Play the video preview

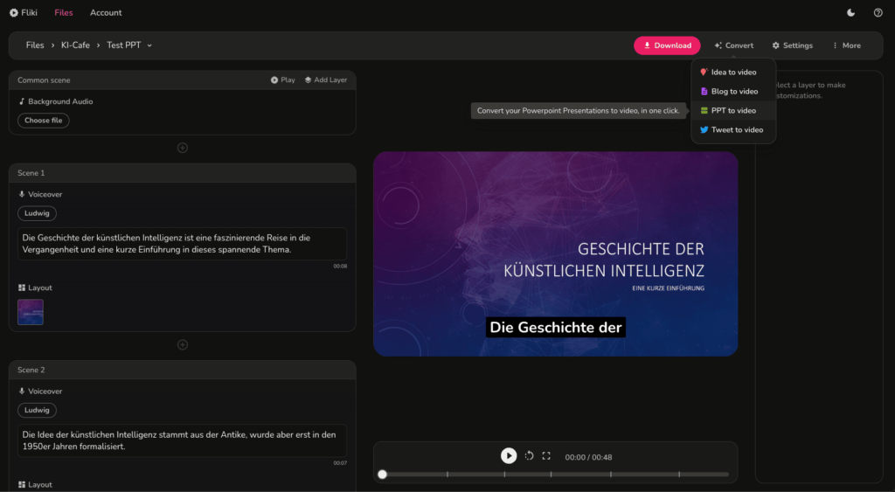[509, 456]
